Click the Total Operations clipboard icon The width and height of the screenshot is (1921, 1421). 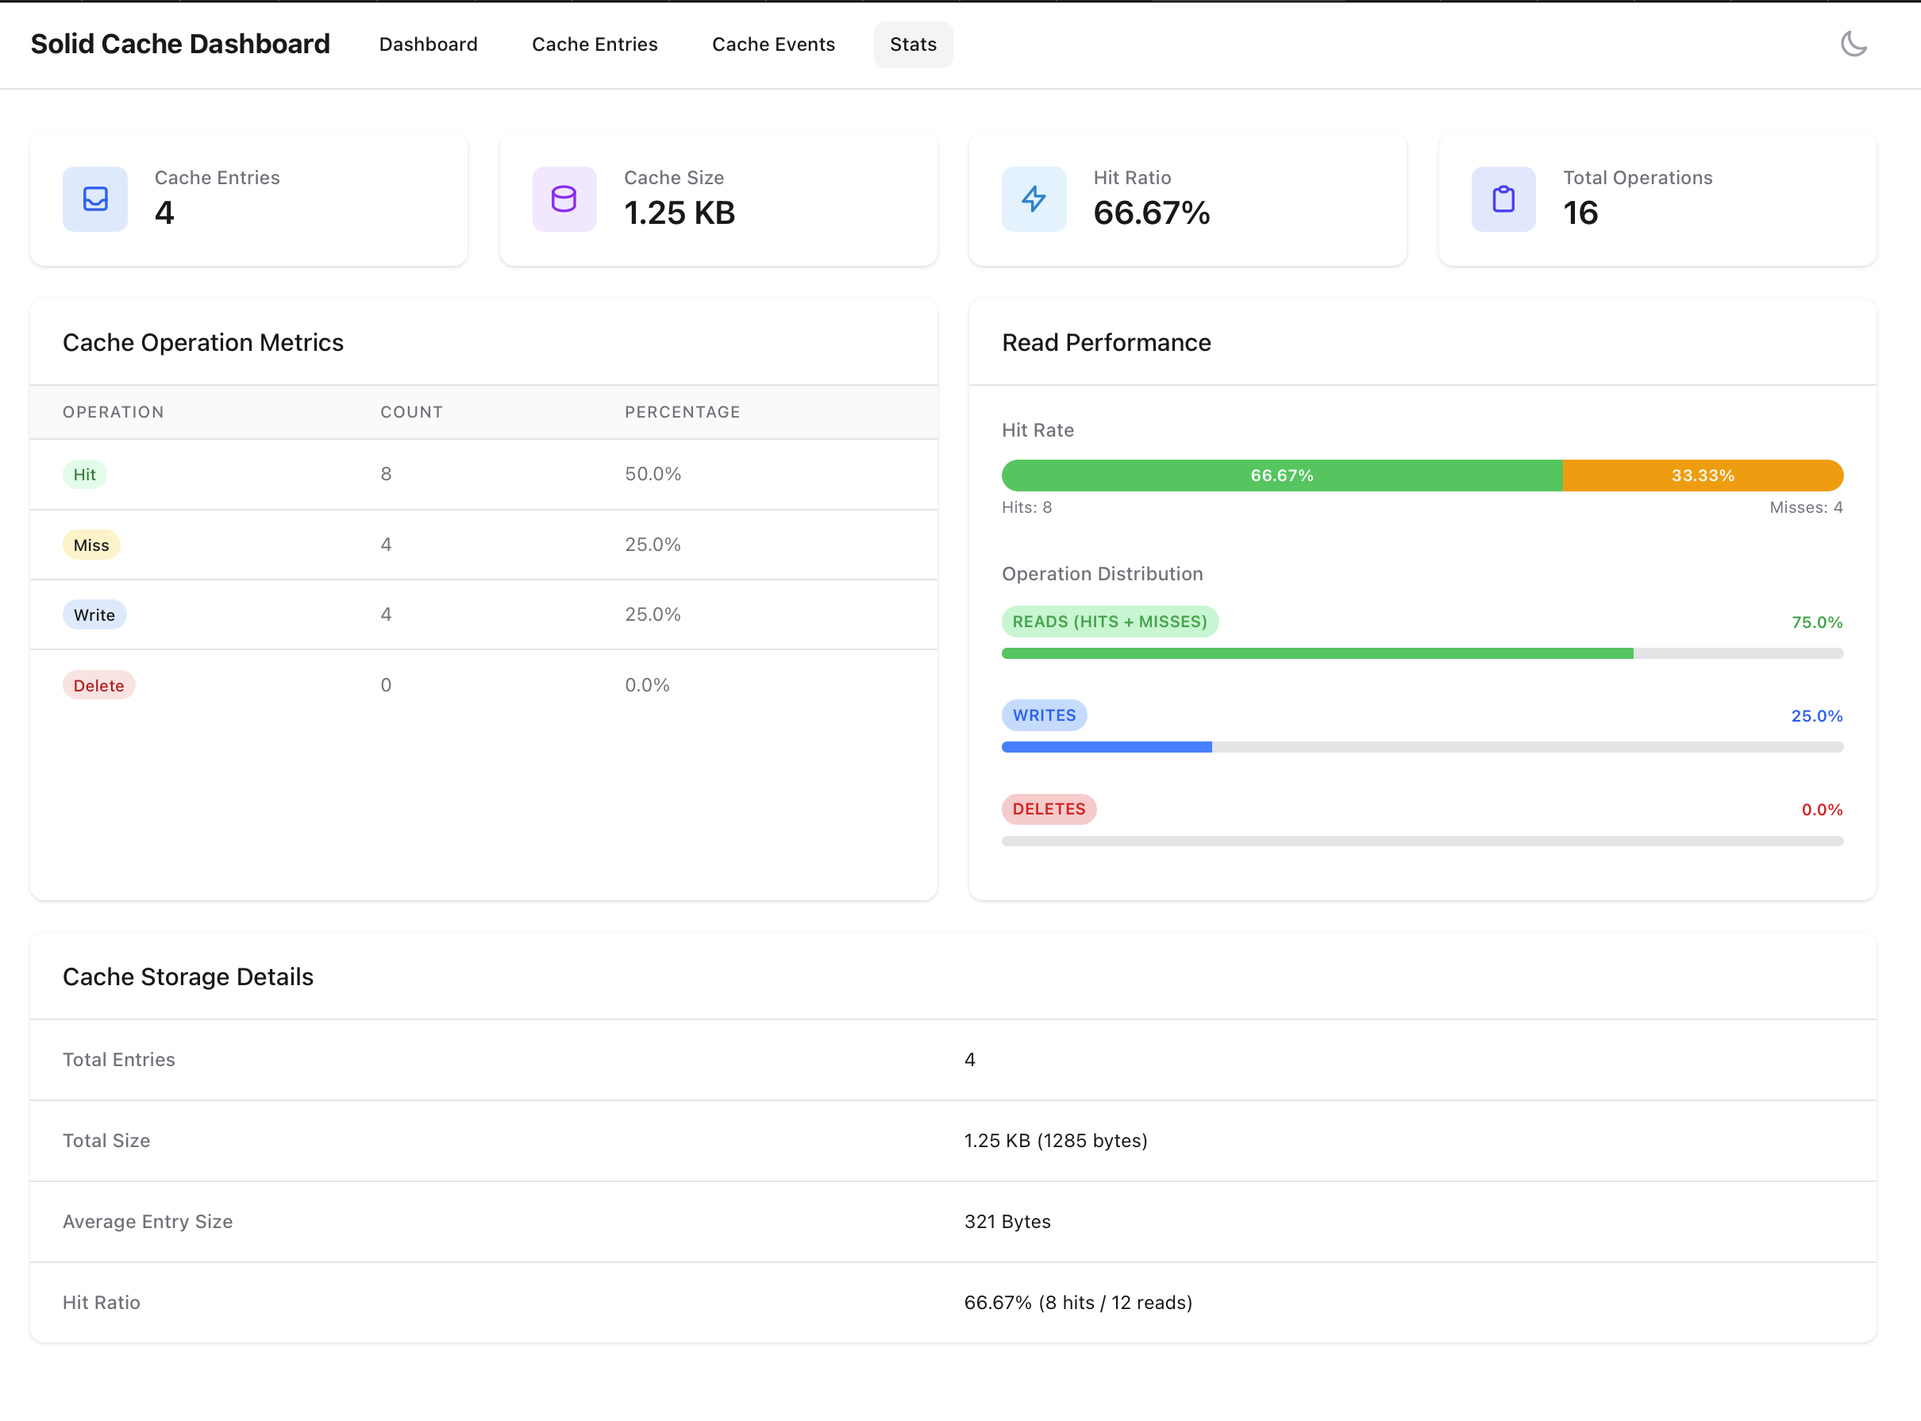coord(1503,198)
